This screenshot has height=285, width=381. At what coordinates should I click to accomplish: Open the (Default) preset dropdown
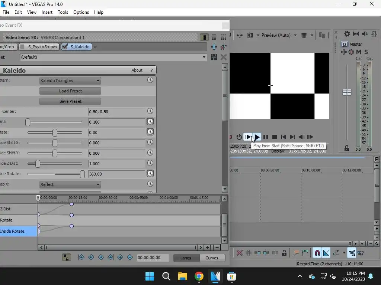113,57
